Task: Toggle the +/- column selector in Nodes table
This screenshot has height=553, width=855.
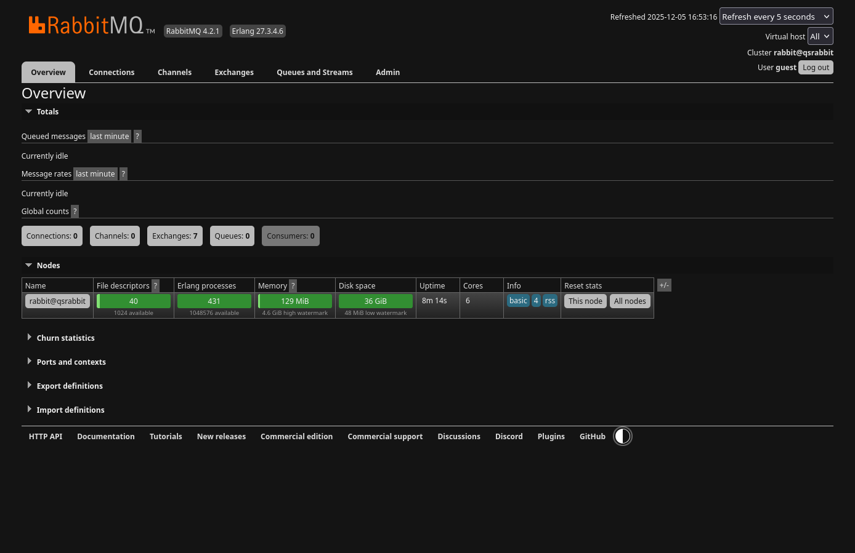Action: [664, 285]
